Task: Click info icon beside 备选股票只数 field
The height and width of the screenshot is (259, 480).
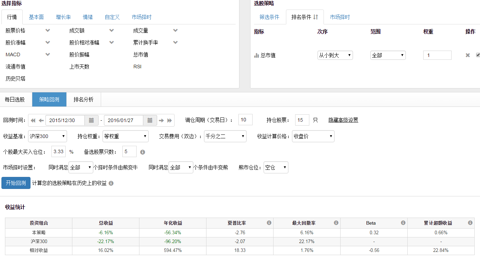Action: [x=143, y=152]
